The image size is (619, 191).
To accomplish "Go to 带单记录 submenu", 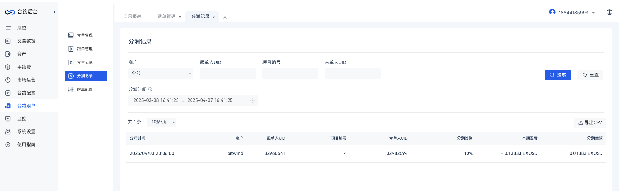I will point(86,62).
